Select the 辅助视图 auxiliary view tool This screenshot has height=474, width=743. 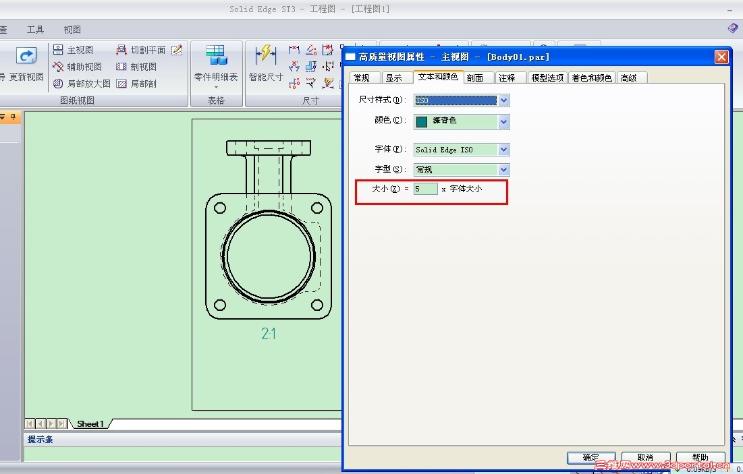(x=77, y=67)
